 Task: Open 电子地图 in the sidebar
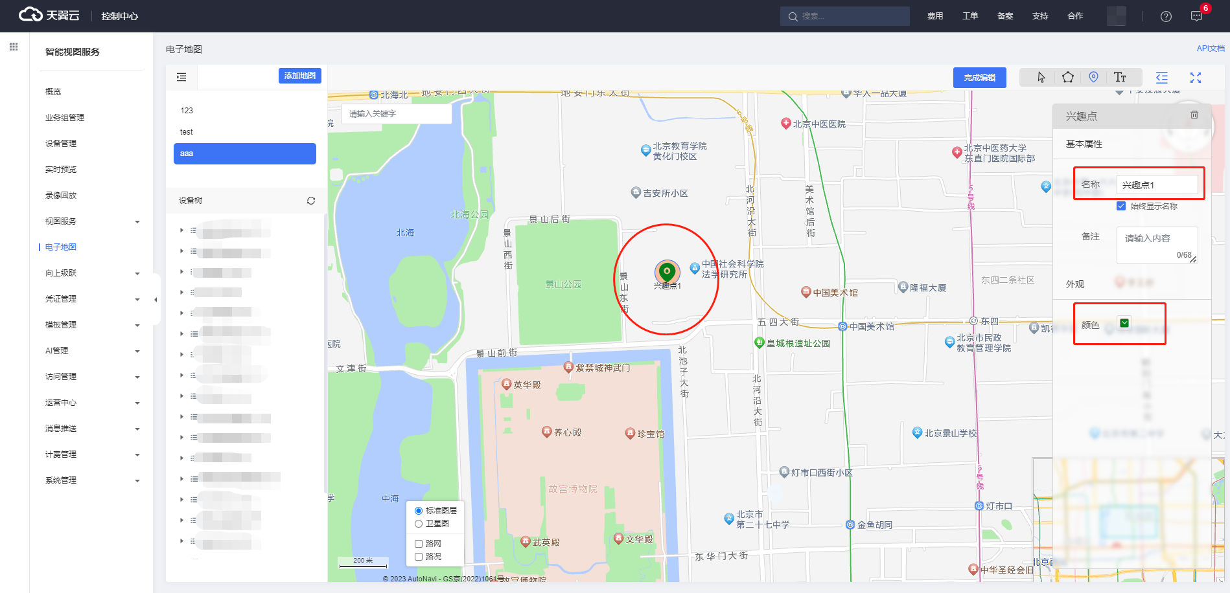pos(61,247)
